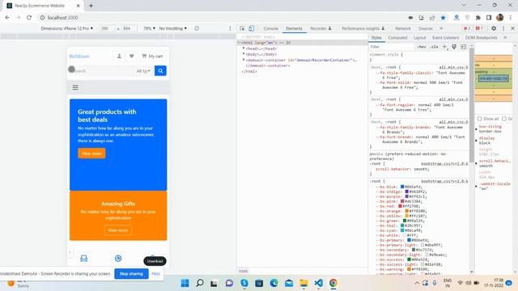Bookmark this page with the star icon
518x291 pixels.
(x=444, y=18)
